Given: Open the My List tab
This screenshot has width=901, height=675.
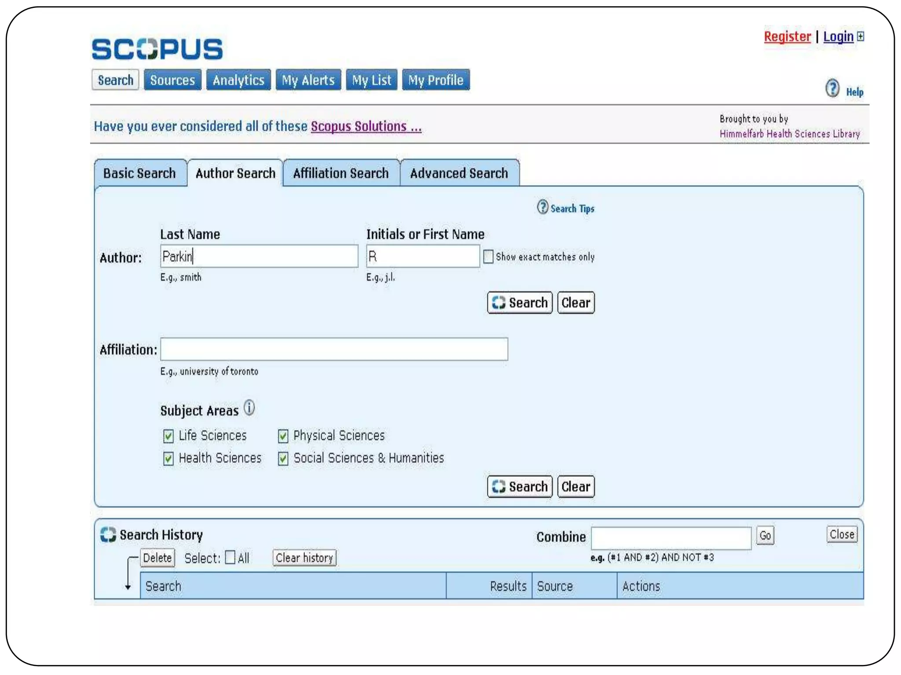Looking at the screenshot, I should coord(371,80).
